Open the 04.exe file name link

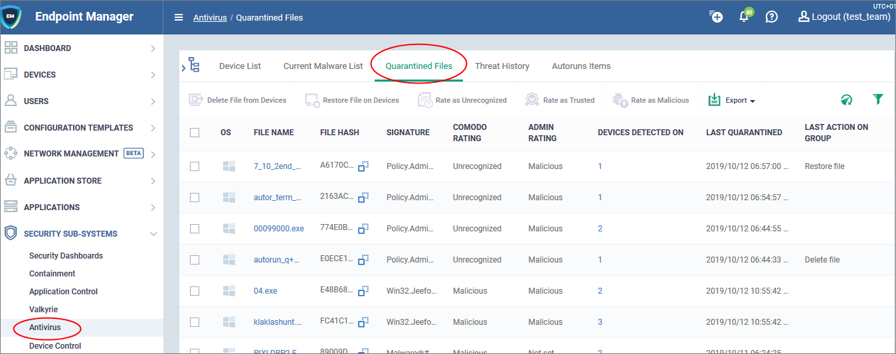265,291
